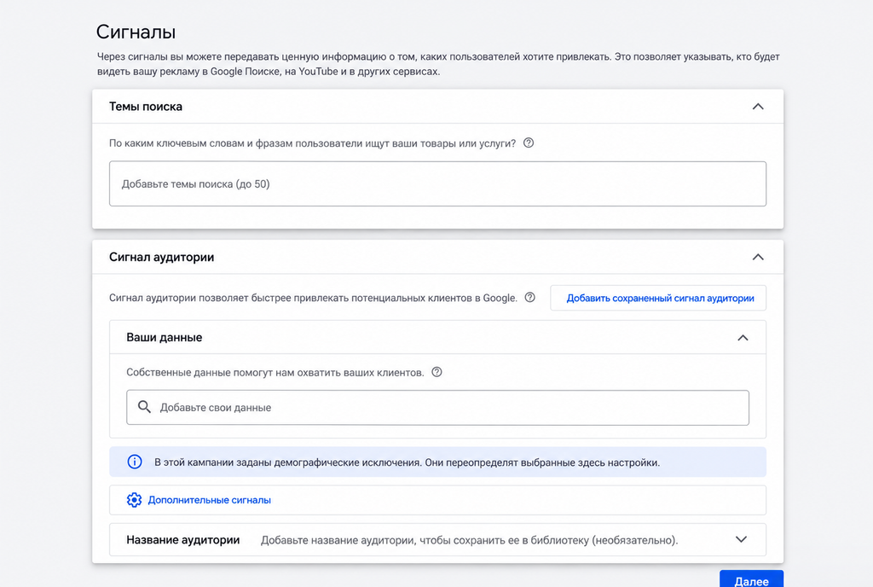The image size is (873, 587).
Task: Expand the Название аудитории row
Action: (741, 539)
